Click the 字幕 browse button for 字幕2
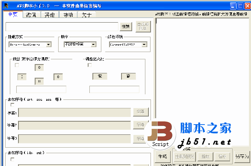Image resolution: width=251 pixels, height=166 pixels. click(140, 125)
